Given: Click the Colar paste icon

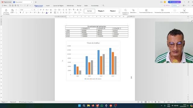Looking at the screenshot, I should coord(12,10).
